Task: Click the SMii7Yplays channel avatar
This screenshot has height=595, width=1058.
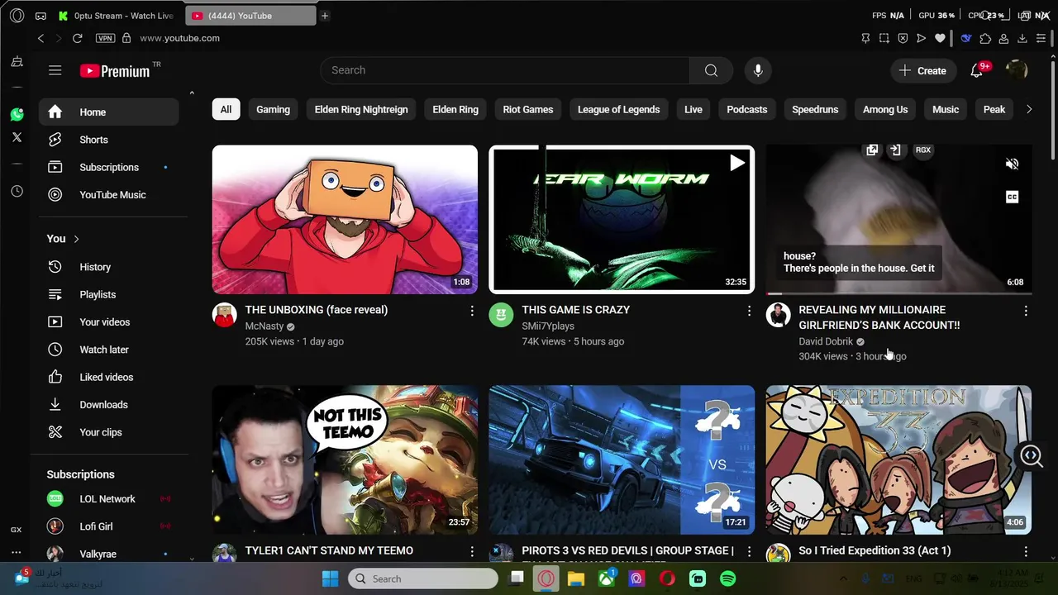Action: tap(501, 315)
